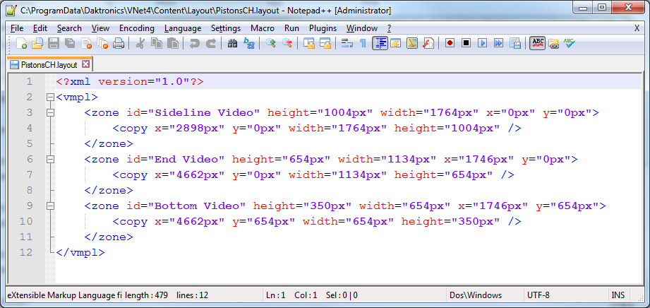Click the Zoom In magnifier icon
The width and height of the screenshot is (650, 308).
click(271, 44)
